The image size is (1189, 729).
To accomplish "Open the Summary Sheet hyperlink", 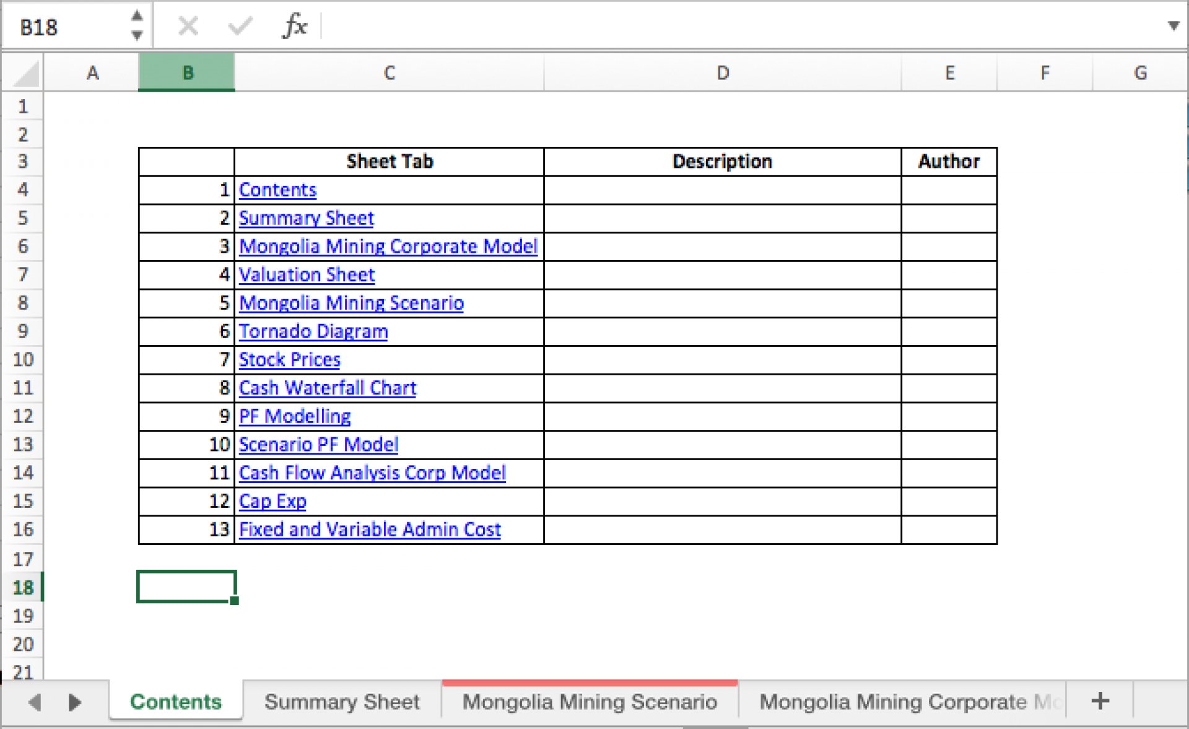I will [307, 218].
